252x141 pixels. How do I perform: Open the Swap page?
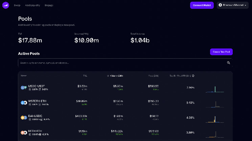[17, 5]
